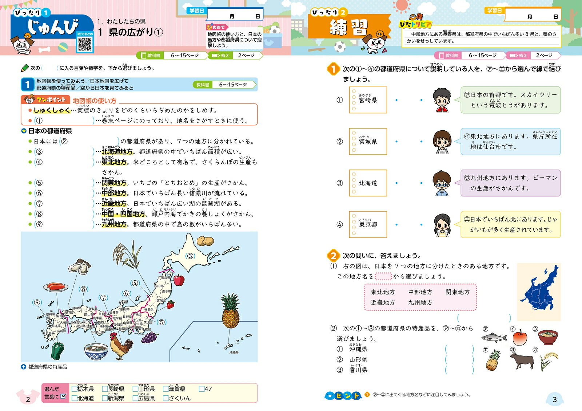Click the large pineapple on the map
Image resolution: width=582 pixels, height=411 pixels.
click(231, 310)
